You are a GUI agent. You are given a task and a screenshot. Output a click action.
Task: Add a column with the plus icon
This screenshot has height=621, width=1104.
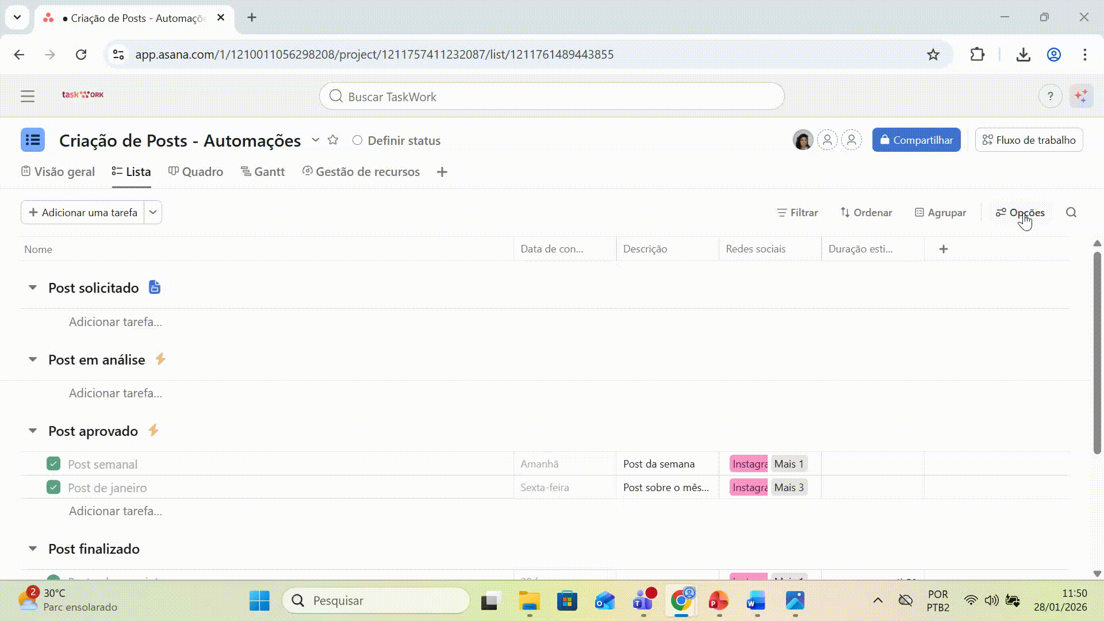(943, 249)
